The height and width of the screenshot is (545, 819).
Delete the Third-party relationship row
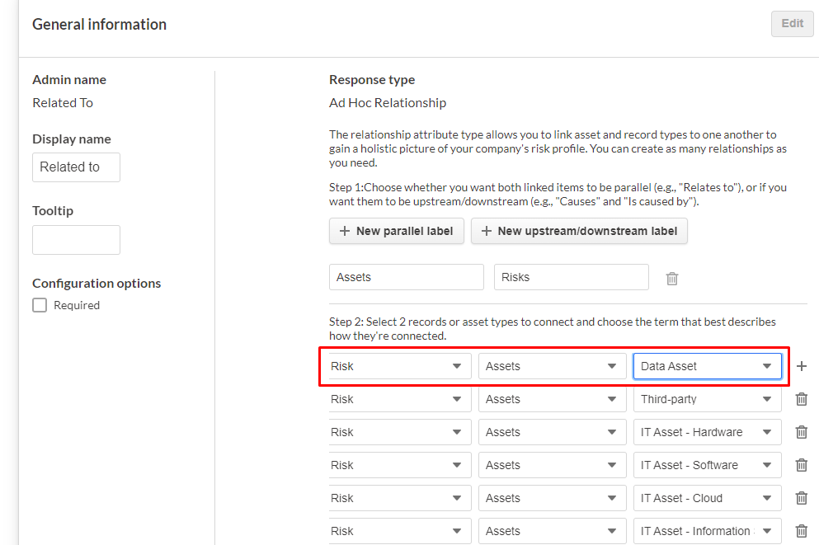(x=801, y=399)
